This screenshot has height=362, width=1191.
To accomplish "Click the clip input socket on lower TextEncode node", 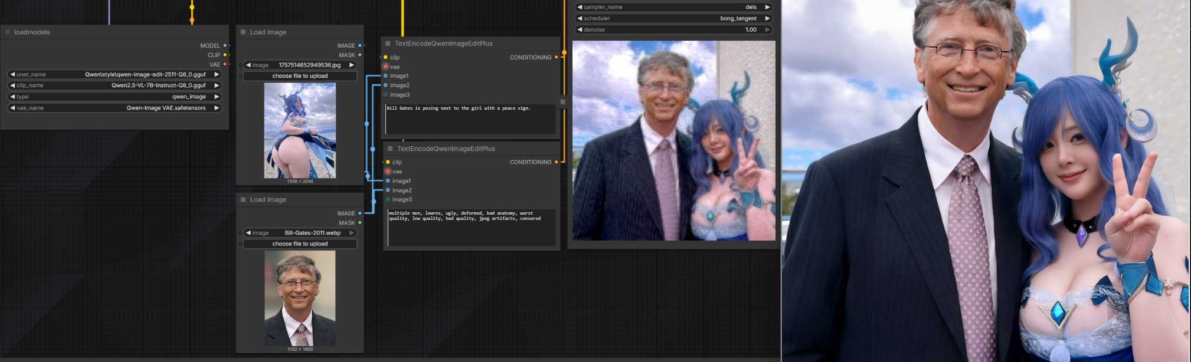I will (x=388, y=162).
